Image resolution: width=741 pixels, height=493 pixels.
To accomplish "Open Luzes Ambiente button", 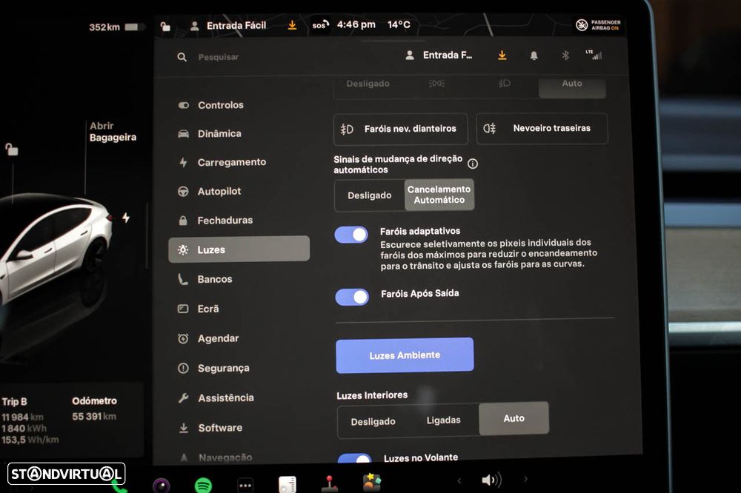I will pos(405,355).
